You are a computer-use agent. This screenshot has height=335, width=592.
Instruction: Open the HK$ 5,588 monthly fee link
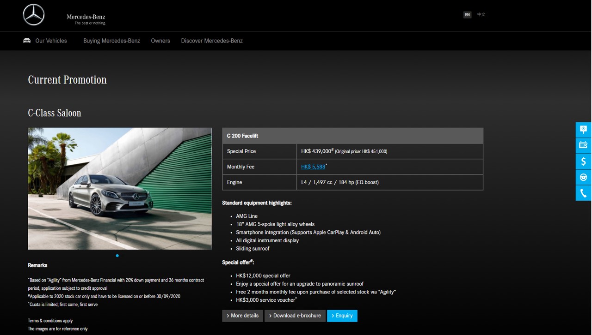313,167
